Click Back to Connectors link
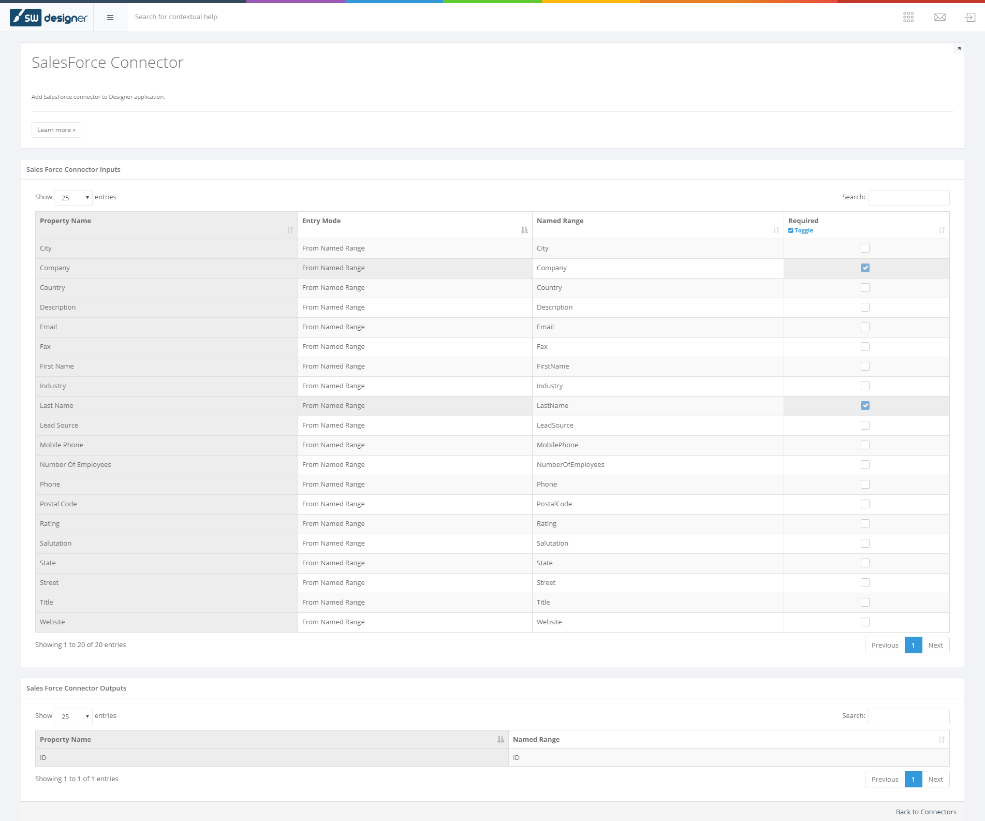 pyautogui.click(x=925, y=812)
